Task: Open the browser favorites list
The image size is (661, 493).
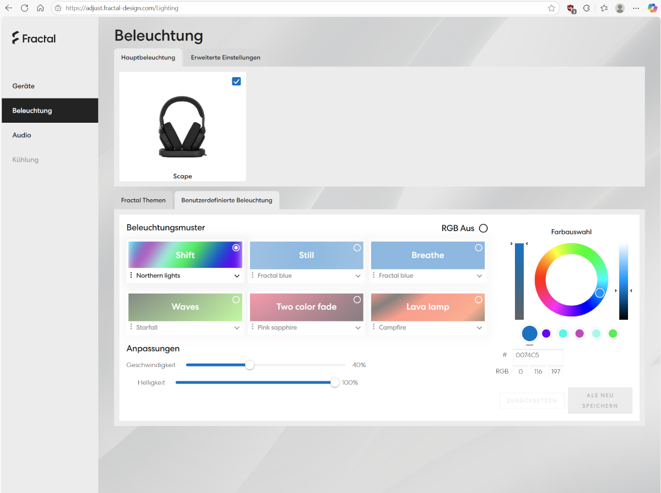Action: pyautogui.click(x=604, y=8)
